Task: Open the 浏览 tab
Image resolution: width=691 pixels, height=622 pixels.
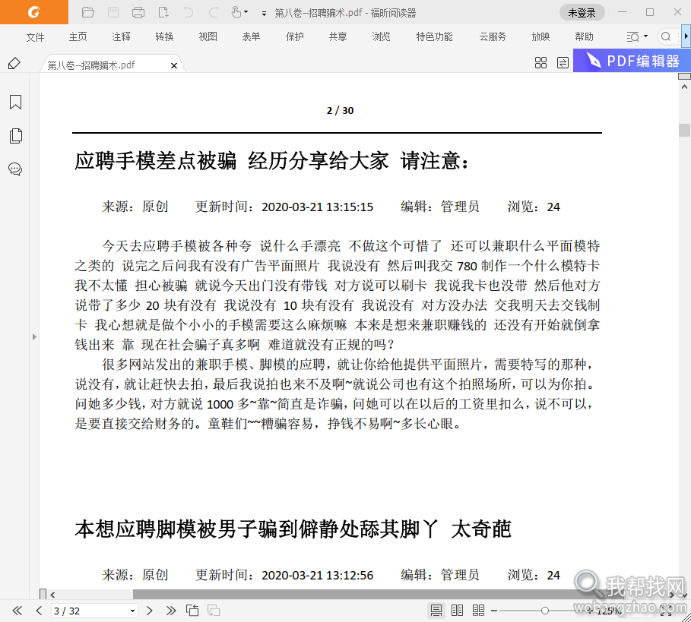Action: pos(381,37)
